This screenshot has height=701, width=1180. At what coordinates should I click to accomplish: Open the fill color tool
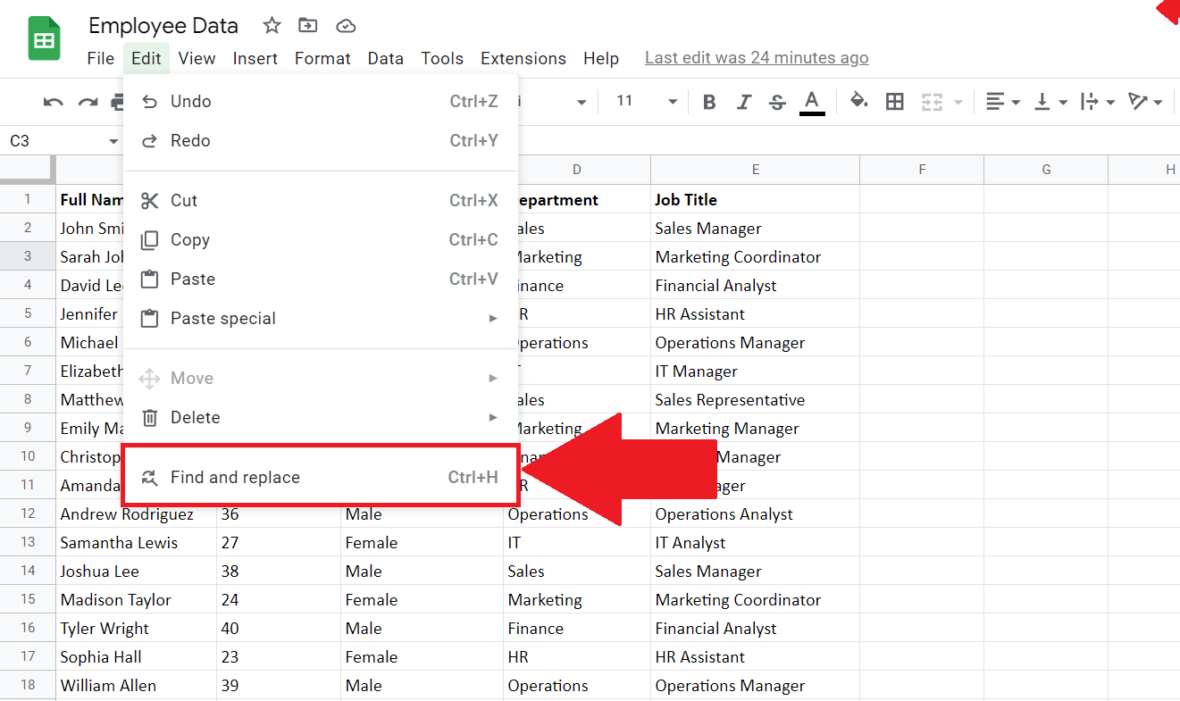(x=858, y=101)
